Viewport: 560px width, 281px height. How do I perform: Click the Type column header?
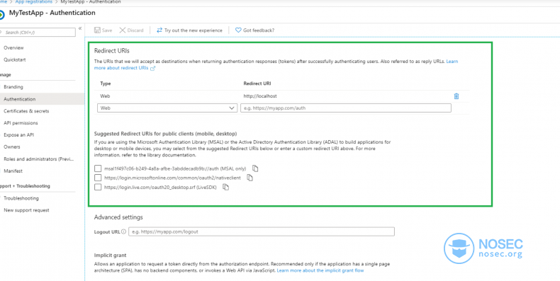[x=106, y=84]
